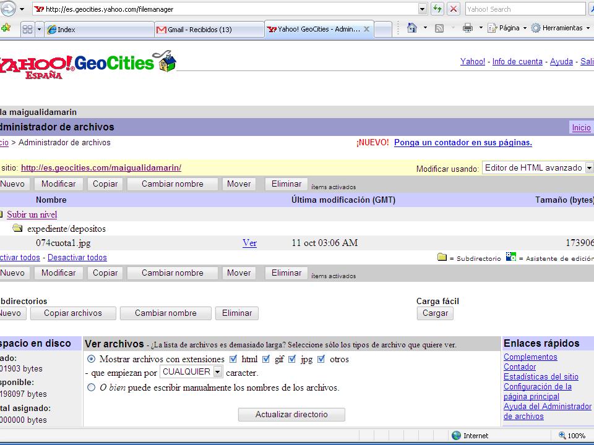Image resolution: width=594 pixels, height=445 pixels.
Task: Click the top Modificar button
Action: tap(58, 184)
